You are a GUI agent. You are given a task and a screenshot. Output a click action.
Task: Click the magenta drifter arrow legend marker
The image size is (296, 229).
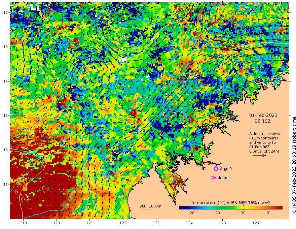(x=214, y=177)
